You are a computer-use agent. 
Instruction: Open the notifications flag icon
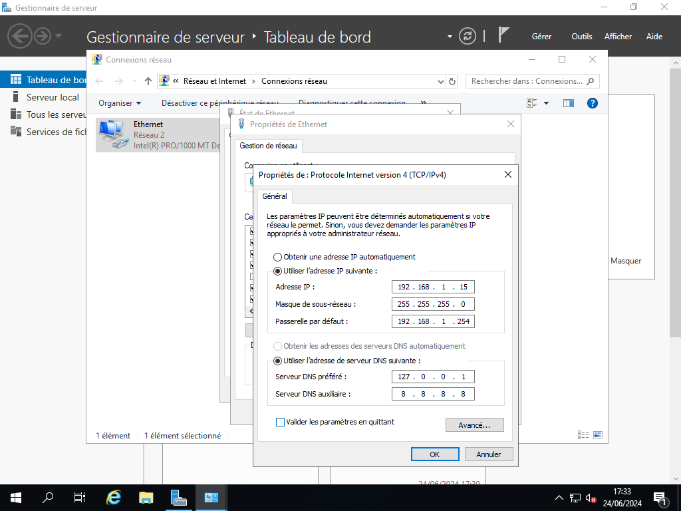click(504, 36)
